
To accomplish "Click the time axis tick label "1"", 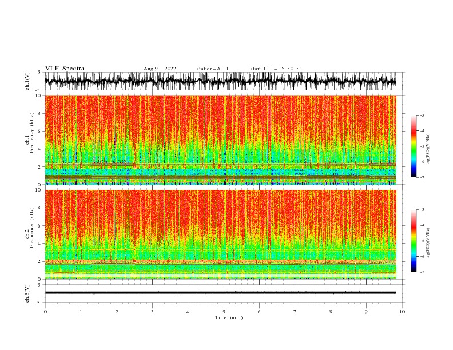I will 81,312.
